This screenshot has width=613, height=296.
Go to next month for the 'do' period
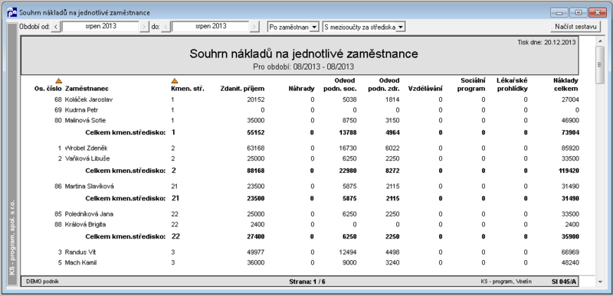pyautogui.click(x=255, y=27)
